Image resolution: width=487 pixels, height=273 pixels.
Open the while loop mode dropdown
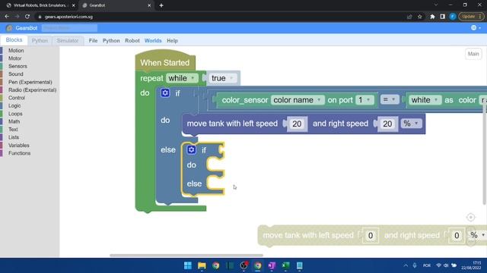tap(182, 78)
